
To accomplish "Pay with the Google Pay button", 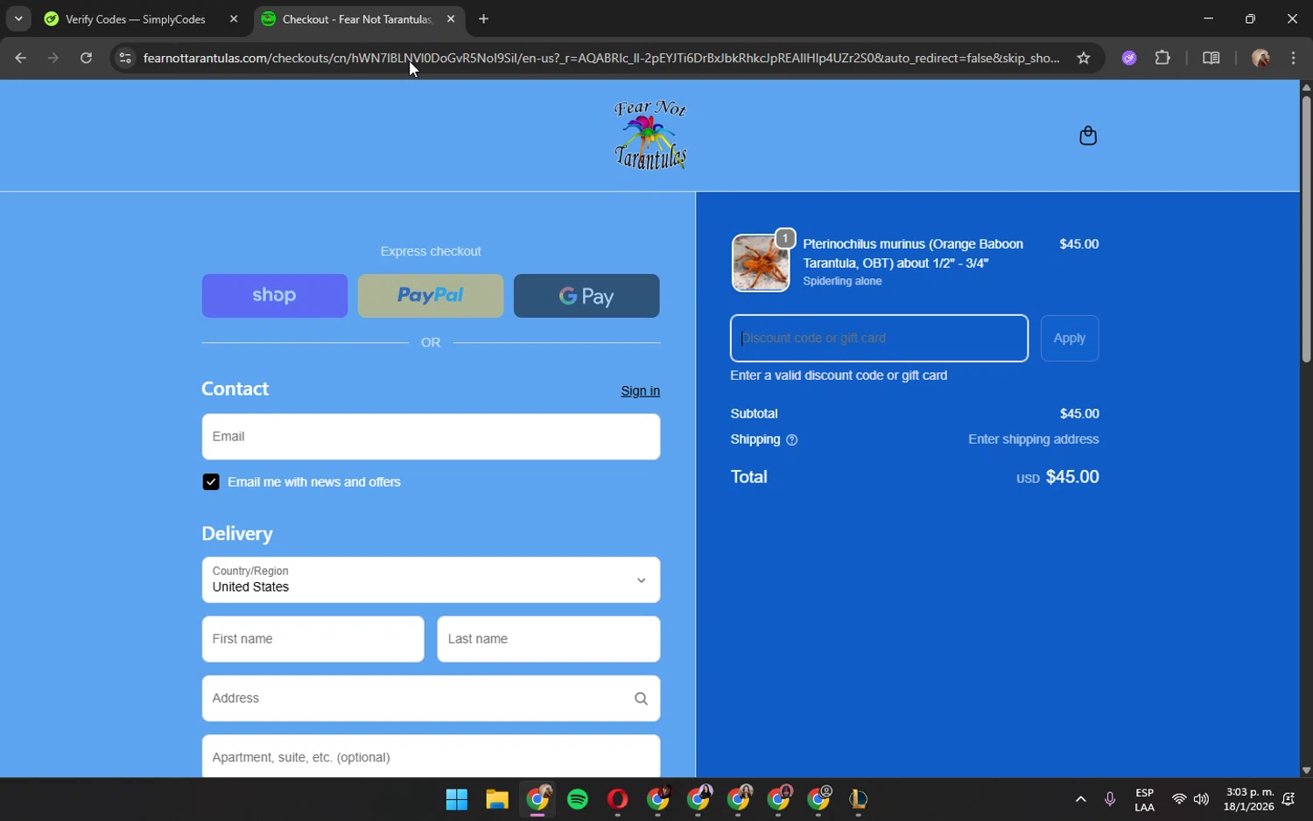I will pos(586,296).
